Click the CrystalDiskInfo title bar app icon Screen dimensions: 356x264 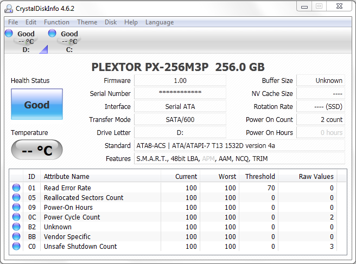(x=9, y=8)
